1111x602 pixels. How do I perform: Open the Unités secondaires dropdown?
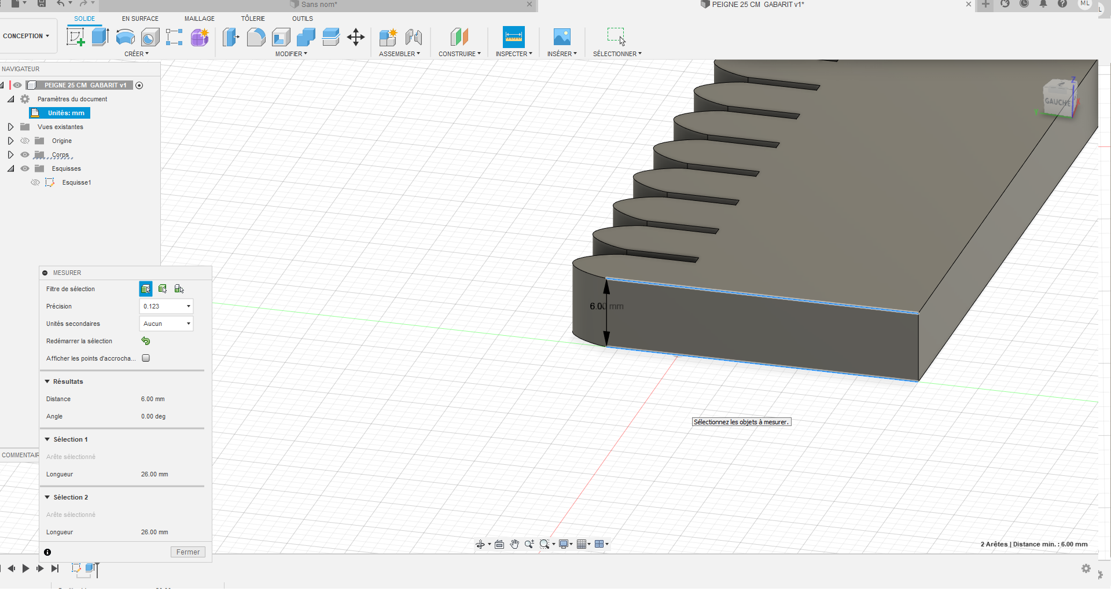click(x=166, y=324)
